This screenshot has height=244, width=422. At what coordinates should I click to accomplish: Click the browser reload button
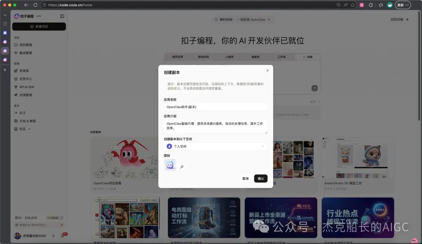pos(35,5)
